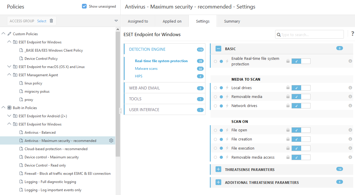Switch to the Summary tab
Viewport: 355px width, 195px height.
tap(232, 21)
